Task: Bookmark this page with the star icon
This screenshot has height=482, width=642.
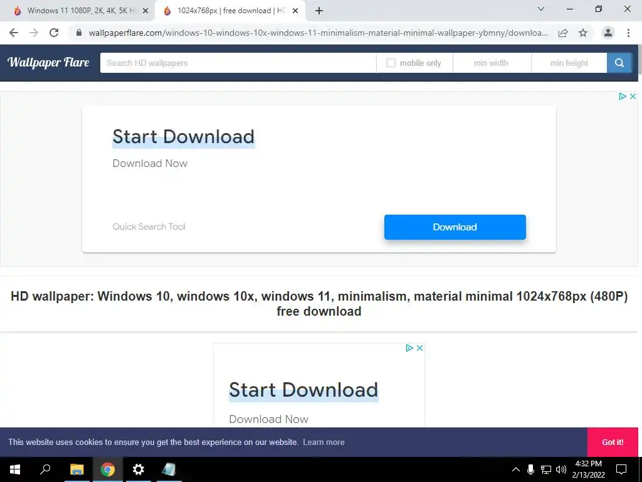Action: 583,33
